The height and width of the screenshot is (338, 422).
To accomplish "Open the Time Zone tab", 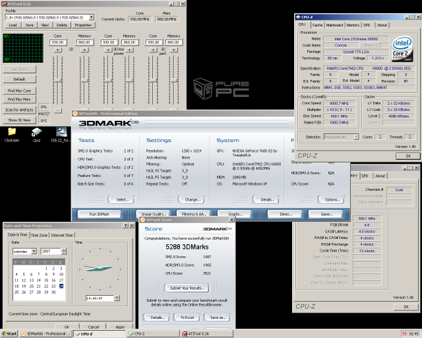I will tap(39, 235).
